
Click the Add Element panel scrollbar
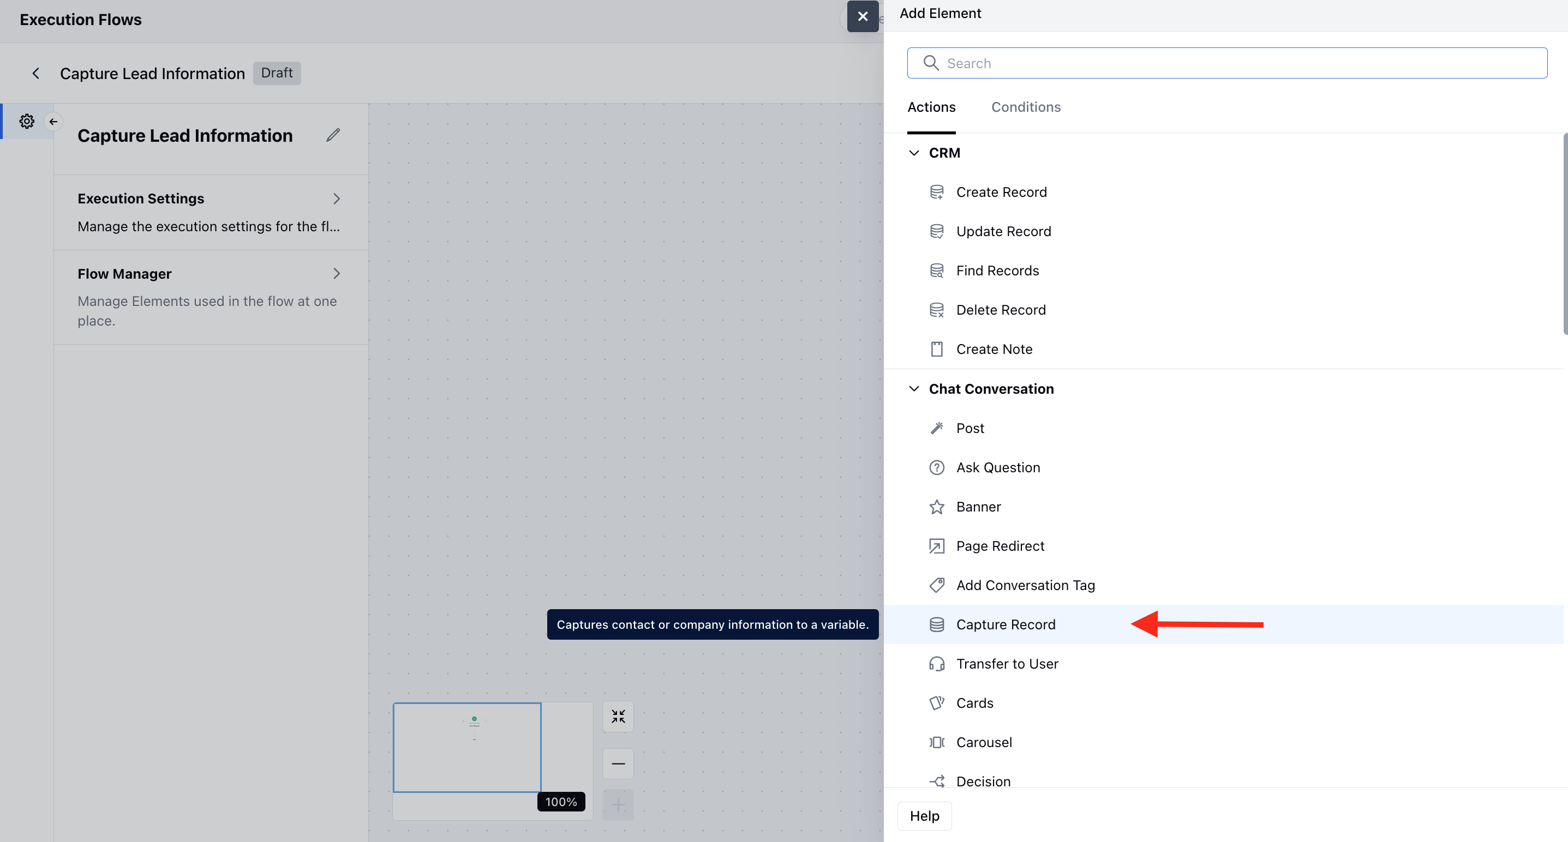pyautogui.click(x=1566, y=234)
